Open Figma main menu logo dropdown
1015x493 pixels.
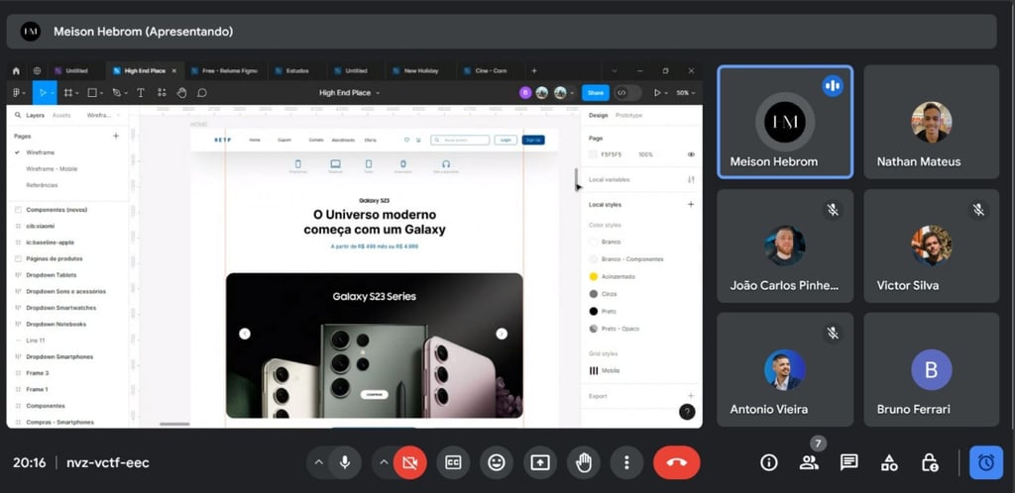(x=19, y=93)
